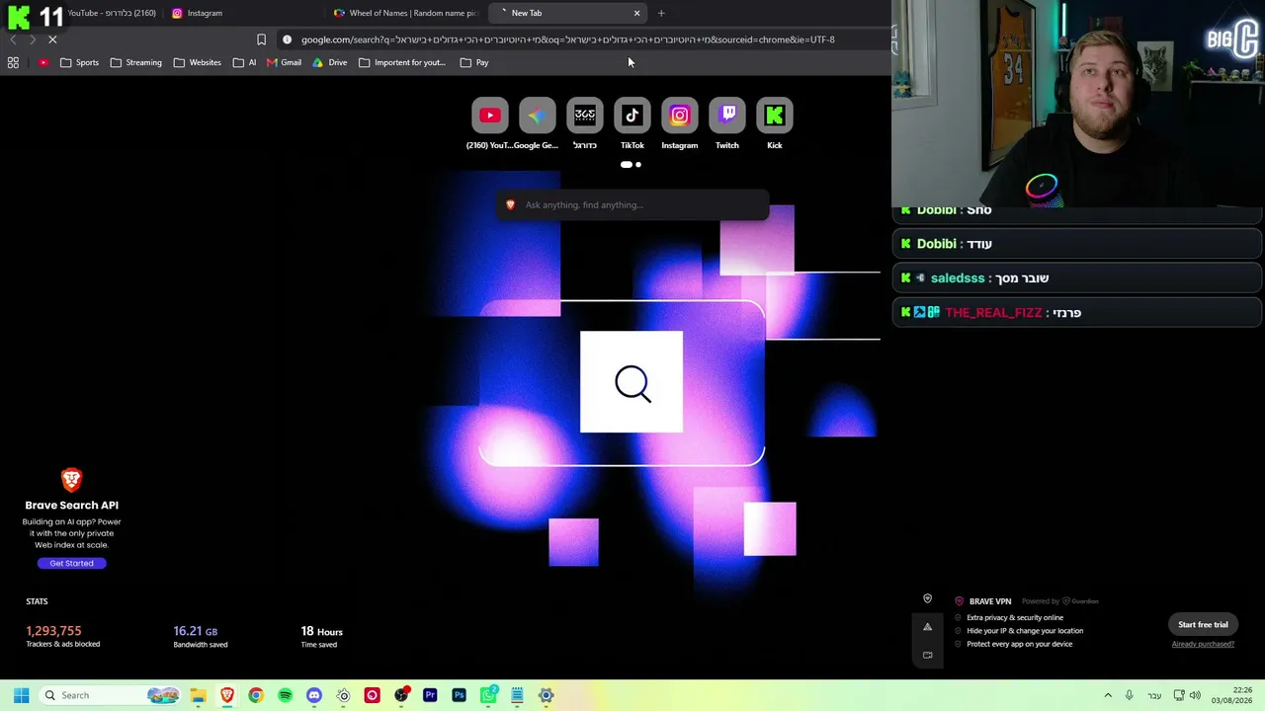Click the Ask anything search field
This screenshot has width=1265, height=711.
(x=632, y=204)
